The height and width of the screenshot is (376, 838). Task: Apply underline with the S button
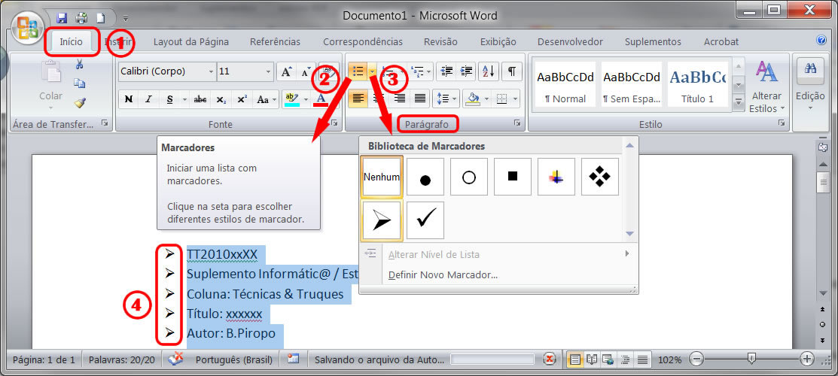click(x=170, y=99)
